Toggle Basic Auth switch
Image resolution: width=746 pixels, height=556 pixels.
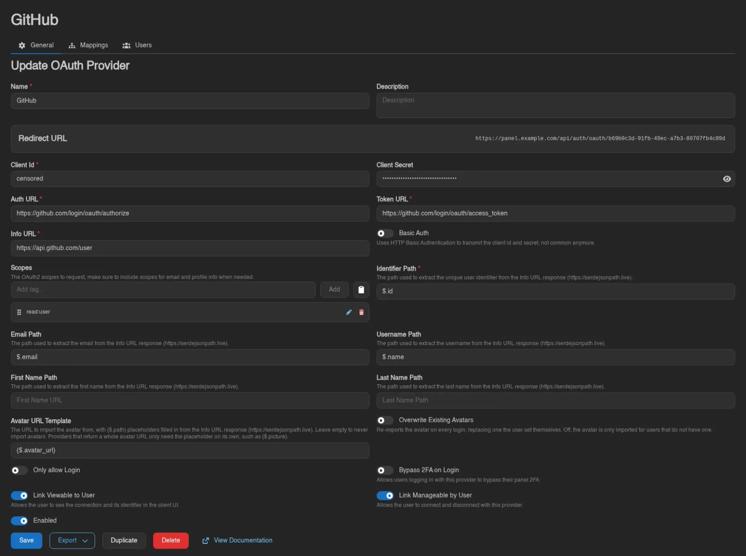pyautogui.click(x=385, y=233)
